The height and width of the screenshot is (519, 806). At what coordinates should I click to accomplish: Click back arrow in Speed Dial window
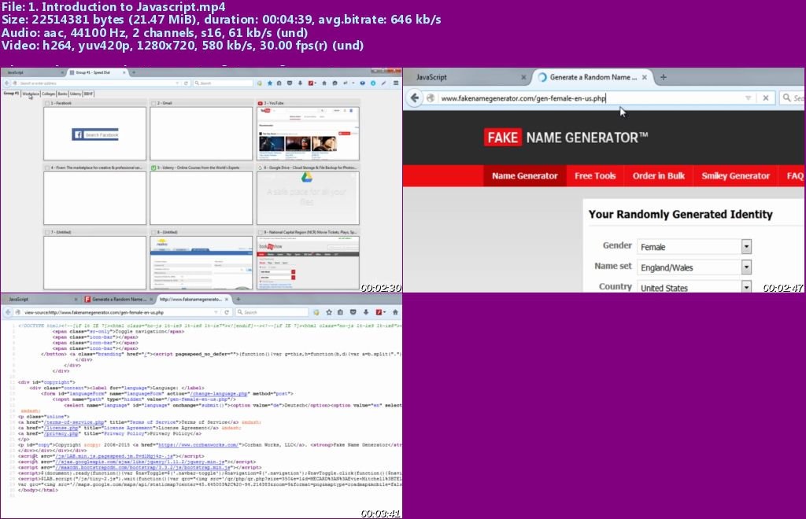pos(7,83)
